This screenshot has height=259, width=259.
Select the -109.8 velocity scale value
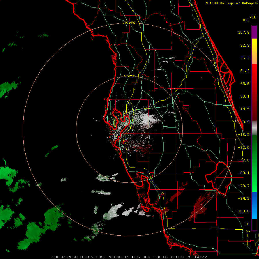pyautogui.click(x=243, y=211)
